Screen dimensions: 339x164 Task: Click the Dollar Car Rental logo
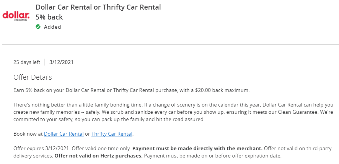click(16, 16)
